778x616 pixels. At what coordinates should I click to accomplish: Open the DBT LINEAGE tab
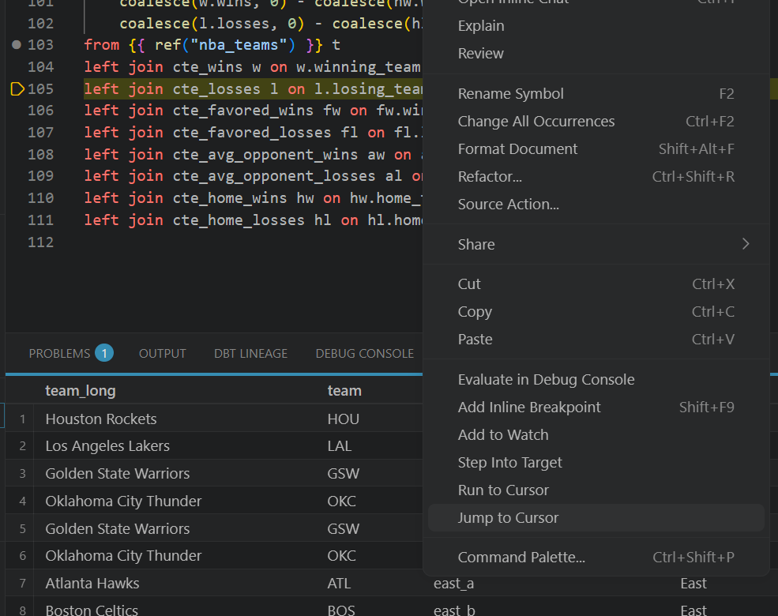pos(250,353)
